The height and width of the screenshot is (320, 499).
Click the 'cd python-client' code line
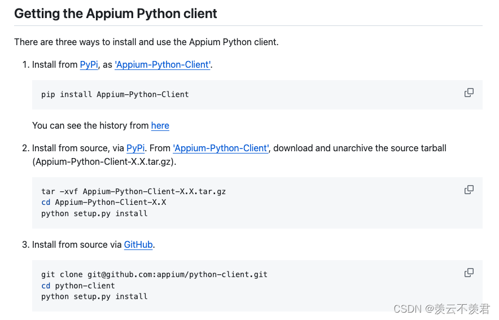pos(78,286)
